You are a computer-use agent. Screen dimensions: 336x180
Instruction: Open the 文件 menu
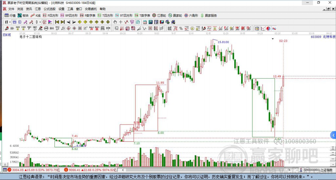pyautogui.click(x=11, y=9)
